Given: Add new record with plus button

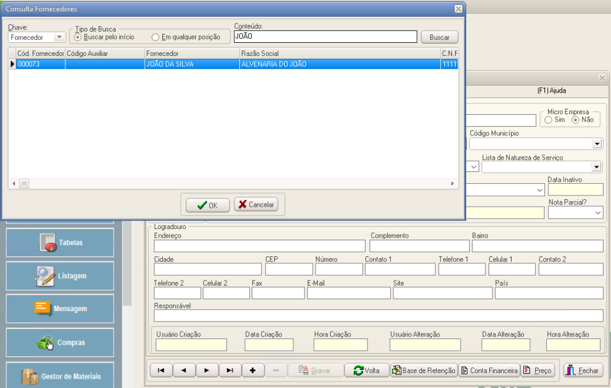Looking at the screenshot, I should [252, 370].
